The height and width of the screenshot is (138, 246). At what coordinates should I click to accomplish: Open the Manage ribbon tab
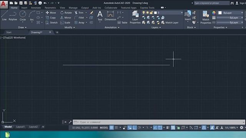click(x=73, y=8)
